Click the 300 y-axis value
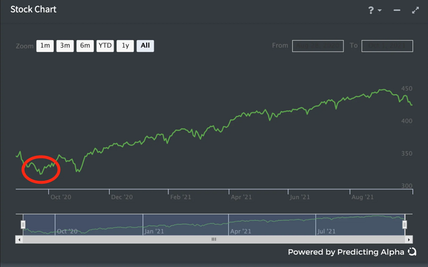The image size is (428, 267). [x=407, y=186]
